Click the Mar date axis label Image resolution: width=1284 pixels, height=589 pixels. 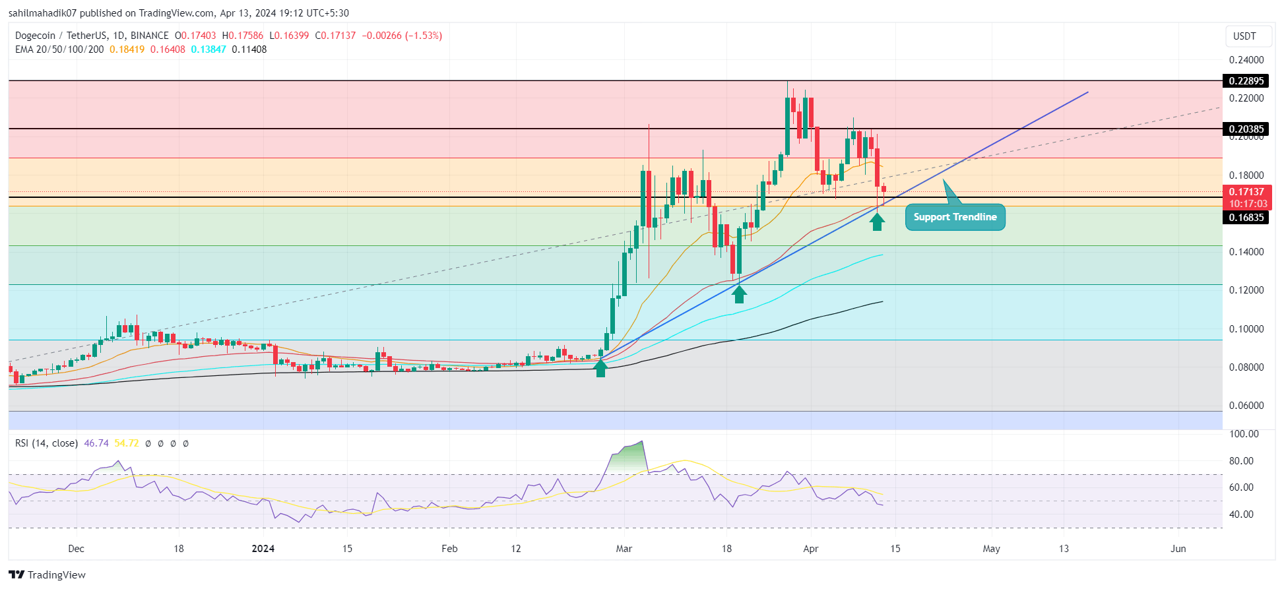(x=624, y=549)
